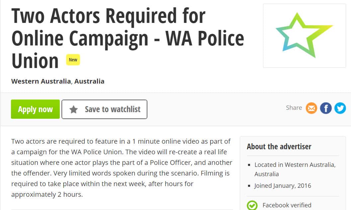Image resolution: width=351 pixels, height=210 pixels.
Task: Click the star icon beside Save to watchlist
Action: 74,109
